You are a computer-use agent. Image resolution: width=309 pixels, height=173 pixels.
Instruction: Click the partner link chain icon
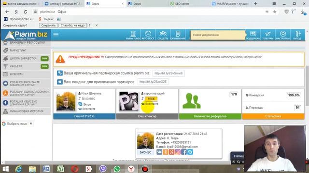coord(60,73)
